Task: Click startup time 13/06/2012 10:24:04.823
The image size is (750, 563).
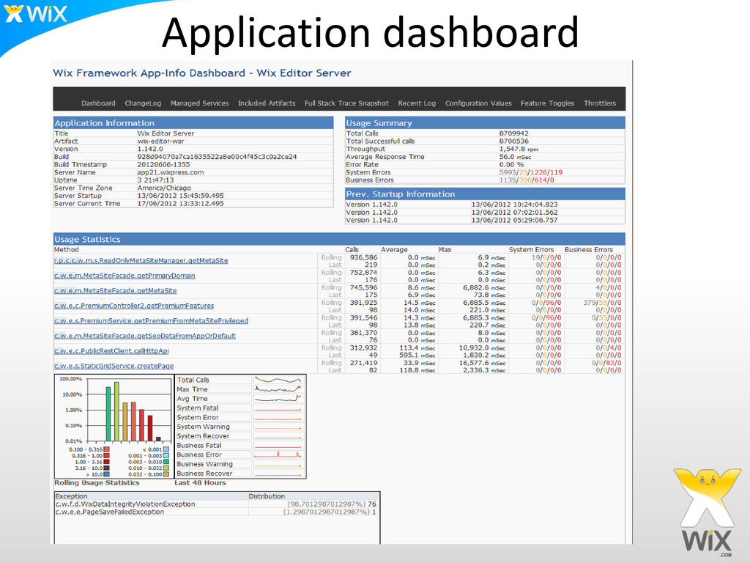Action: coord(514,205)
